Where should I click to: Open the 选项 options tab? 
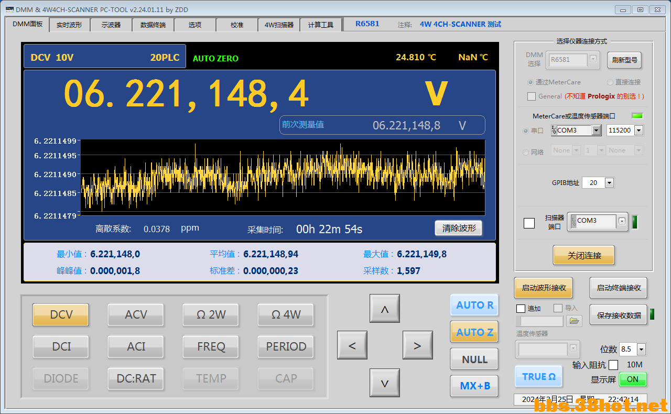coord(195,25)
